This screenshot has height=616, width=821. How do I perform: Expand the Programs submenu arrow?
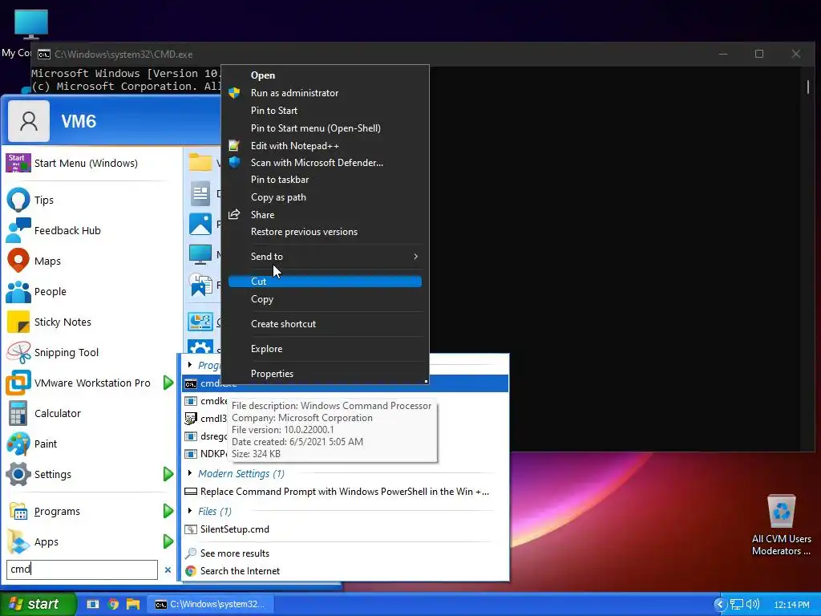(x=168, y=511)
